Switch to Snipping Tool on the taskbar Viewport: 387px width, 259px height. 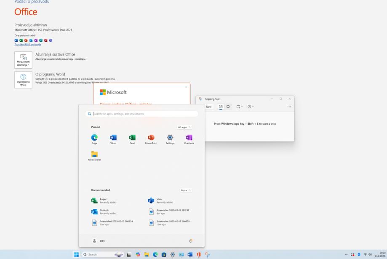(x=207, y=254)
